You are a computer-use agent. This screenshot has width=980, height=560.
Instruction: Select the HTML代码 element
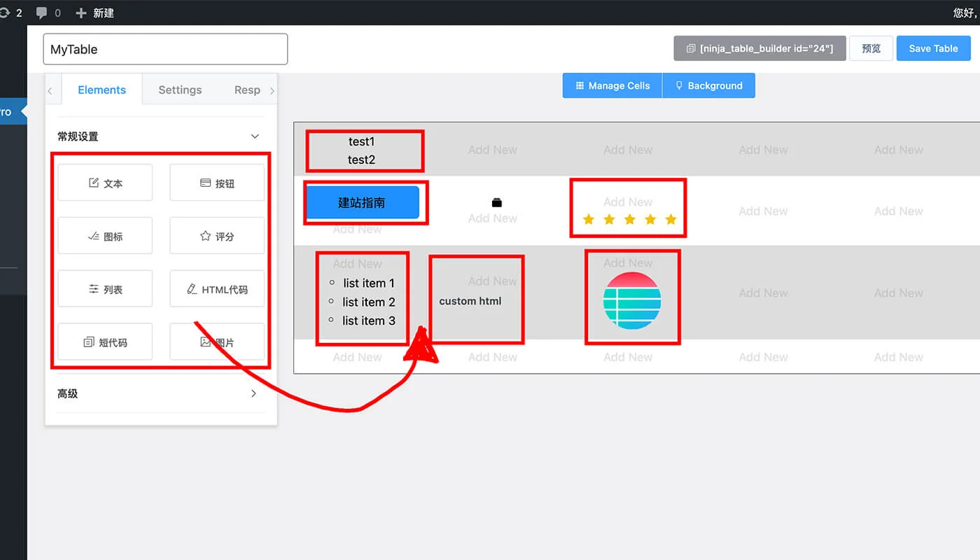(x=217, y=289)
